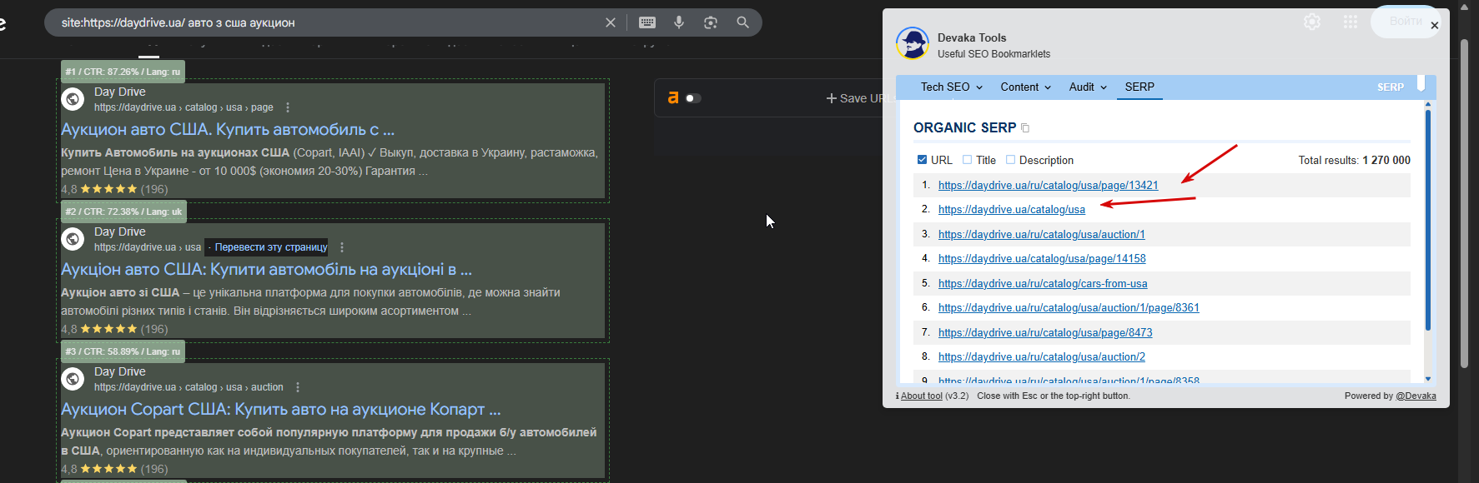Click the globe favicon of the third result
This screenshot has width=1479, height=483.
click(x=73, y=379)
